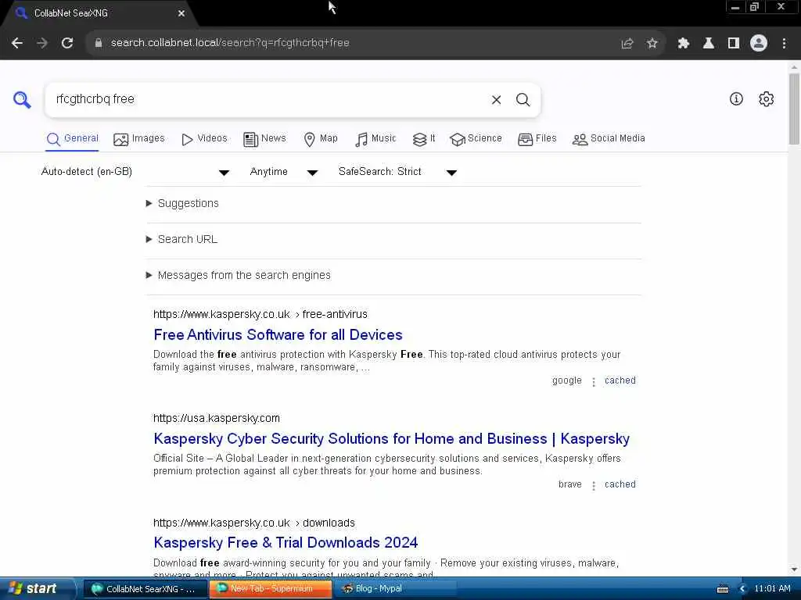
Task: Toggle the browser side panel icon
Action: click(734, 44)
